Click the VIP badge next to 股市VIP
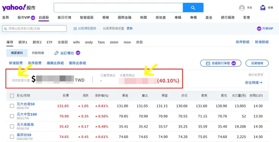The width and height of the screenshot is (279, 142). [x=33, y=18]
